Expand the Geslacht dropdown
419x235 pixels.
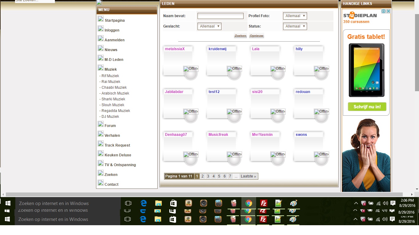click(x=209, y=26)
